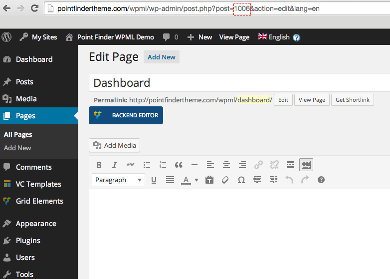Toggle italic text formatting
Image resolution: width=390 pixels, height=279 pixels.
pos(115,165)
